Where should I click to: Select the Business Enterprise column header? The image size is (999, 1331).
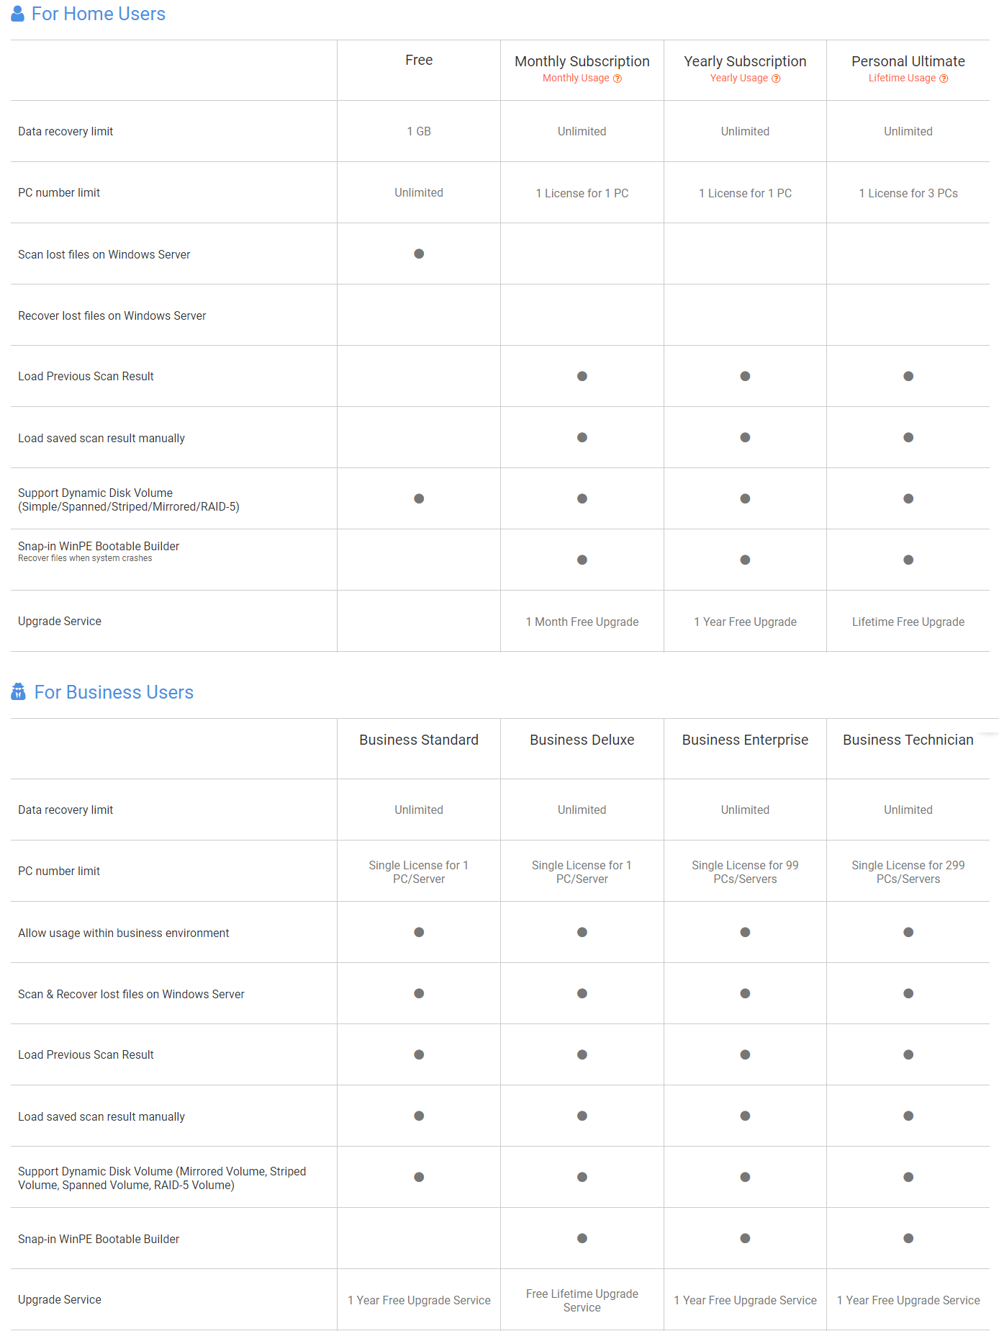coord(745,740)
